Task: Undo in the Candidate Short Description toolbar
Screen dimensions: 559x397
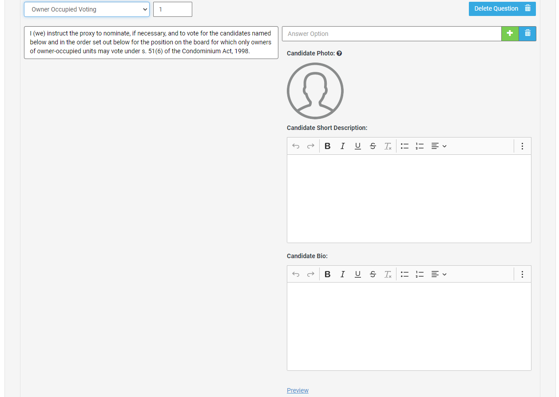Action: coord(296,146)
